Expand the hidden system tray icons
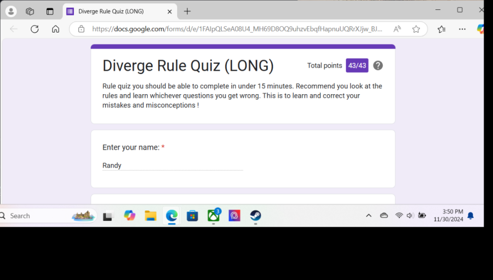The width and height of the screenshot is (493, 280). (x=368, y=215)
